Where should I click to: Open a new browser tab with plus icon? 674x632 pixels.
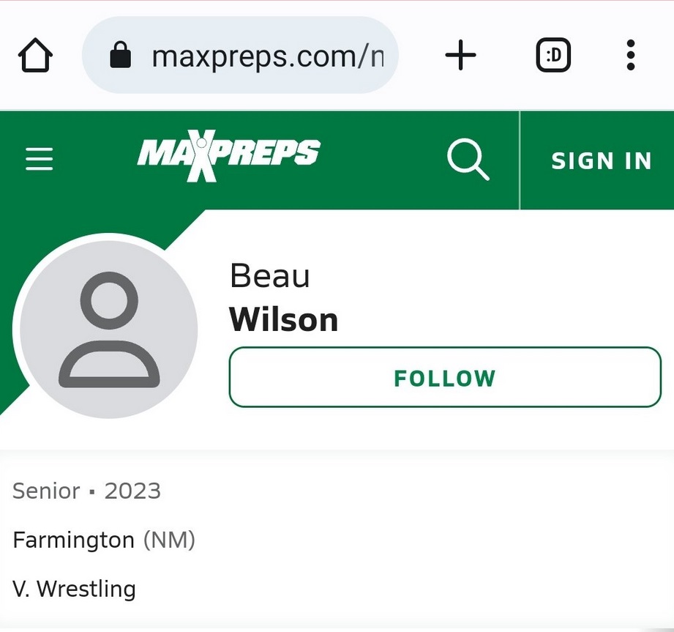click(460, 54)
